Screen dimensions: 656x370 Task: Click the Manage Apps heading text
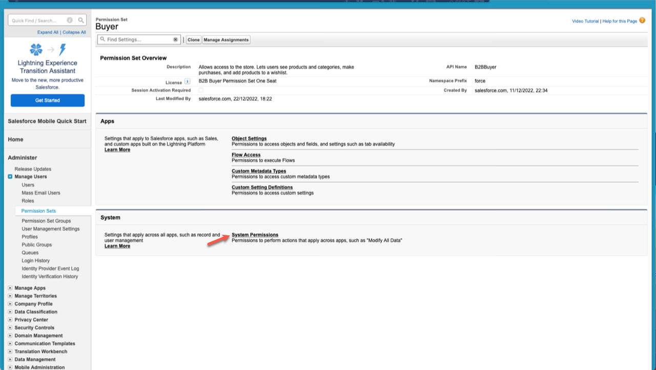tap(30, 288)
